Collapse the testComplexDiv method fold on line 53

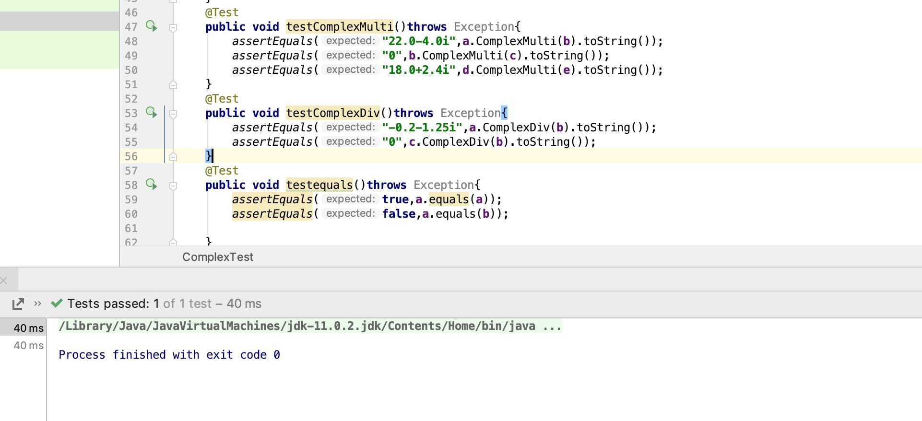[173, 114]
